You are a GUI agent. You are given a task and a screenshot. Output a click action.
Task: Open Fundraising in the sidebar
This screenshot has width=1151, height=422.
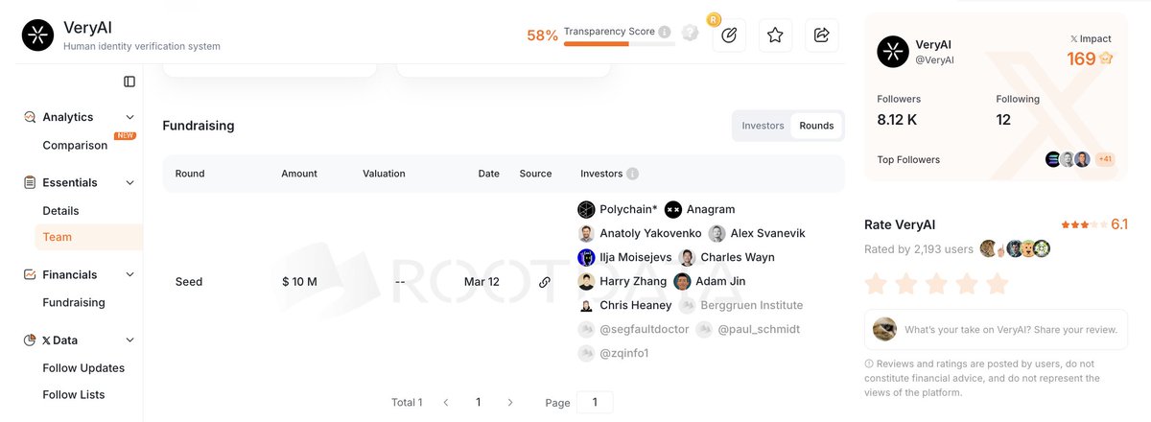coord(74,302)
